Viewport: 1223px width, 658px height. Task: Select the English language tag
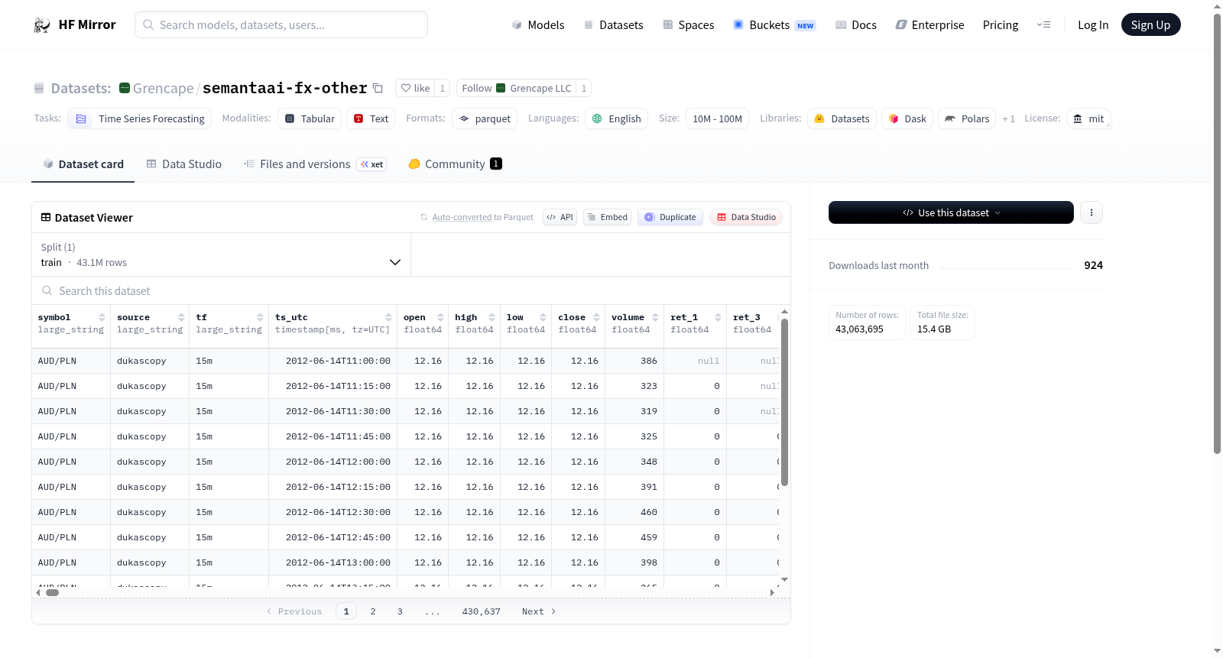click(x=617, y=118)
